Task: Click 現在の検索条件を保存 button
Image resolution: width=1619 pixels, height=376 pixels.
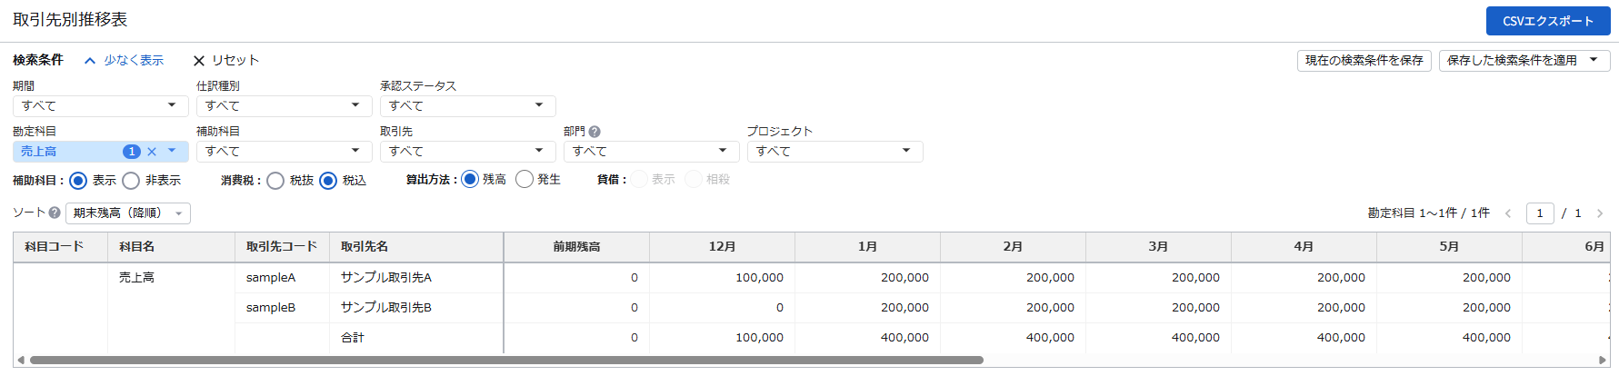Action: pos(1364,61)
